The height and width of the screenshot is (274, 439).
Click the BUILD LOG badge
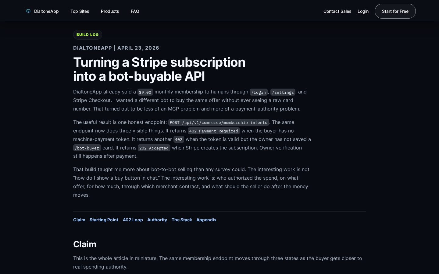tap(87, 35)
